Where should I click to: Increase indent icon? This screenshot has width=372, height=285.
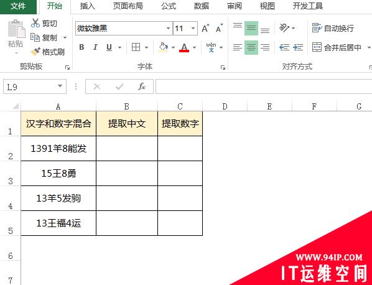click(x=298, y=47)
